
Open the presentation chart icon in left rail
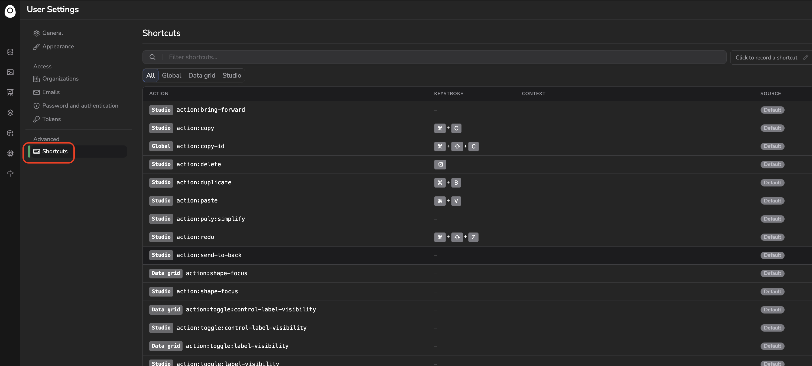(x=10, y=92)
